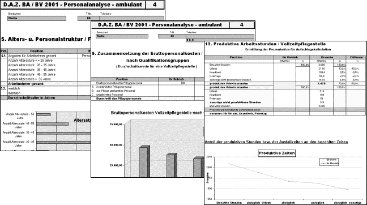Image resolution: width=367 pixels, height=205 pixels.
Task: Select the T-Nr. field showing 00 on the first sheet
Action: [88, 19]
